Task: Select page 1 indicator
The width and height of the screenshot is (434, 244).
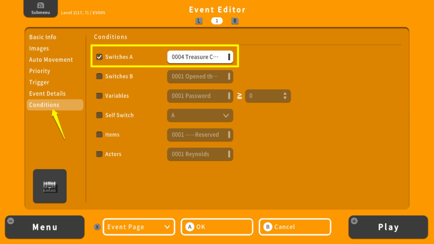Action: [x=217, y=21]
